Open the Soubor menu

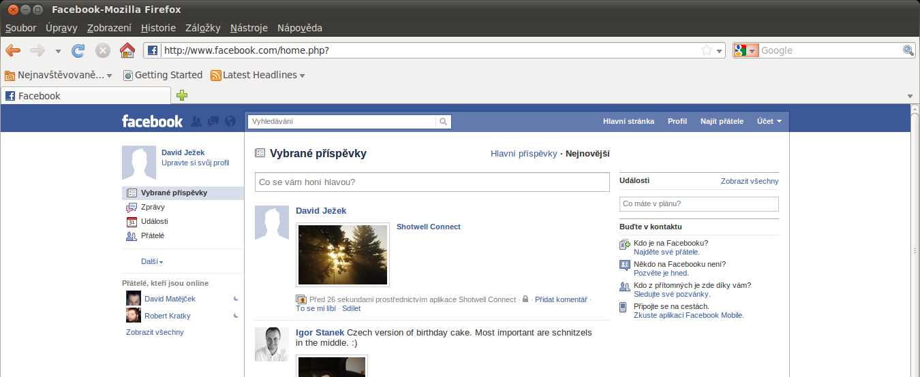point(20,28)
